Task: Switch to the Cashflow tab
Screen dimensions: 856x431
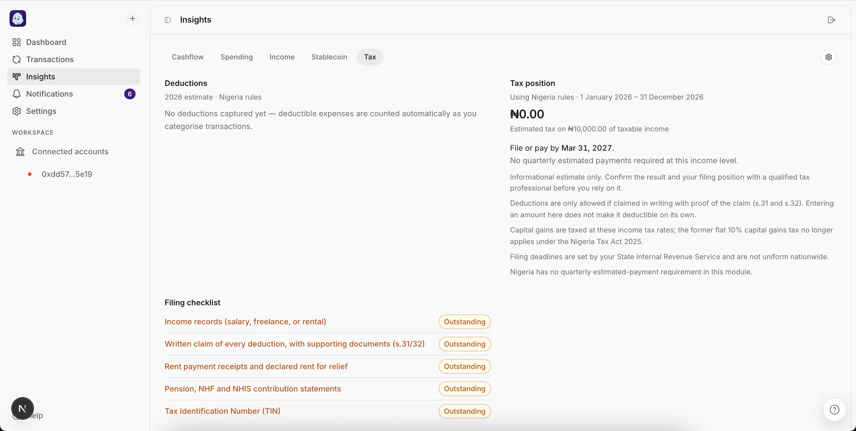Action: tap(188, 57)
